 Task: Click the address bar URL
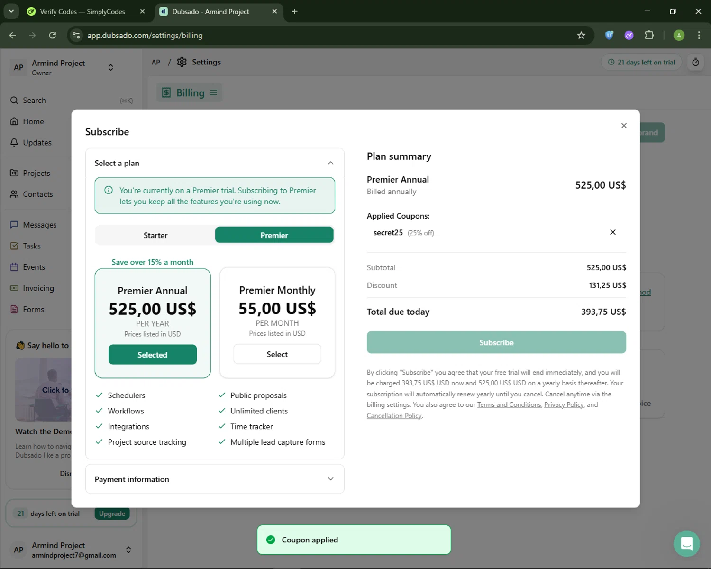[145, 36]
